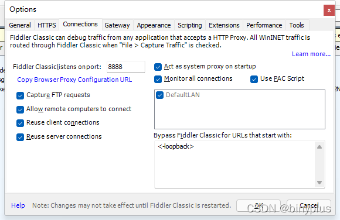This screenshot has width=340, height=220.
Task: Toggle Capture FTP requests checkbox
Action: coord(20,95)
